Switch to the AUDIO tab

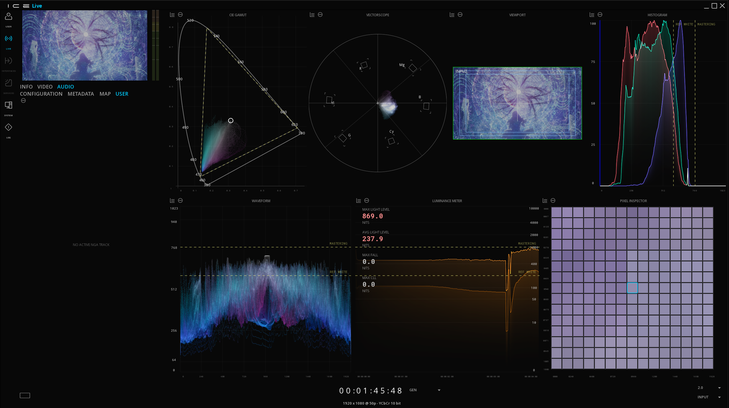coord(66,87)
